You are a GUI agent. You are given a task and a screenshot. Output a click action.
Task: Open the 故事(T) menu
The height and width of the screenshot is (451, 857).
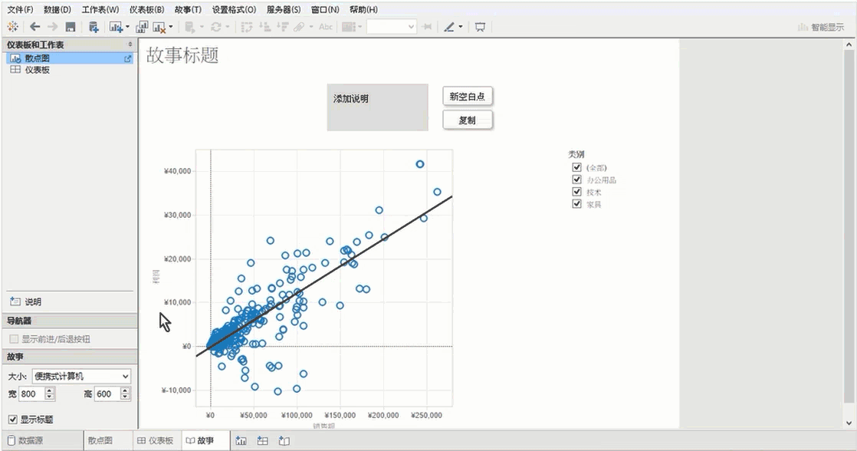pyautogui.click(x=188, y=10)
